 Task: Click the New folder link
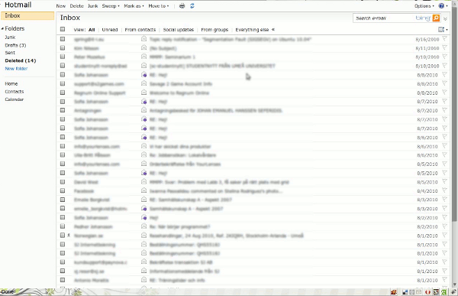click(16, 69)
